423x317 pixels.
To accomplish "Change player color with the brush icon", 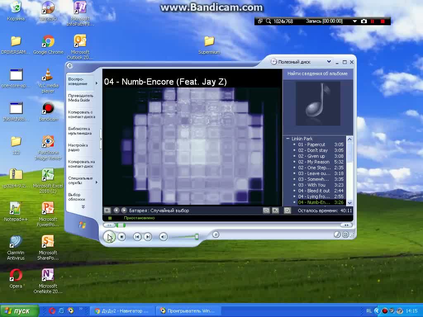I will pos(337,235).
